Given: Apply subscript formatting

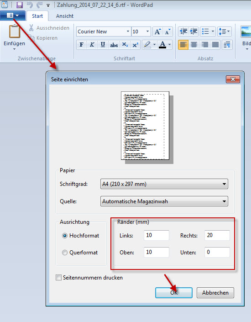Looking at the screenshot, I should [125, 45].
